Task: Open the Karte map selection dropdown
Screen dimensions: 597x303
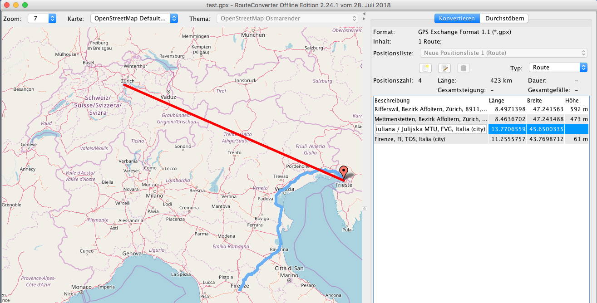Action: (x=134, y=19)
